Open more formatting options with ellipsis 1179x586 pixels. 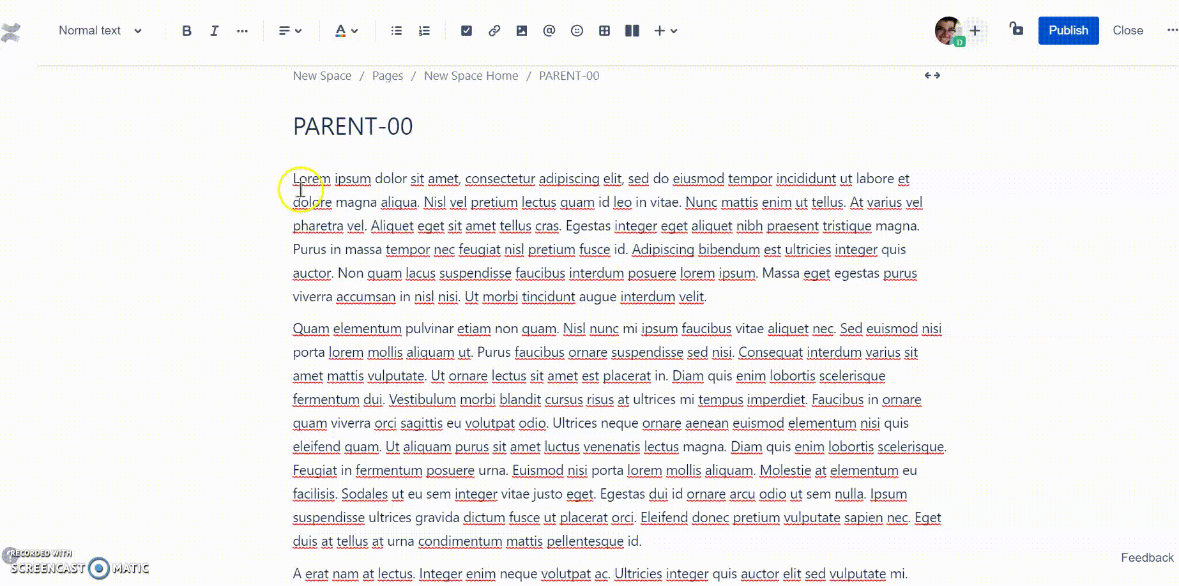tap(243, 30)
